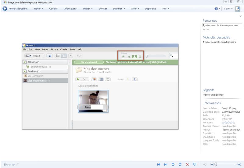This screenshot has width=244, height=168.
Task: Close the information pane with the X
Action: tap(240, 16)
